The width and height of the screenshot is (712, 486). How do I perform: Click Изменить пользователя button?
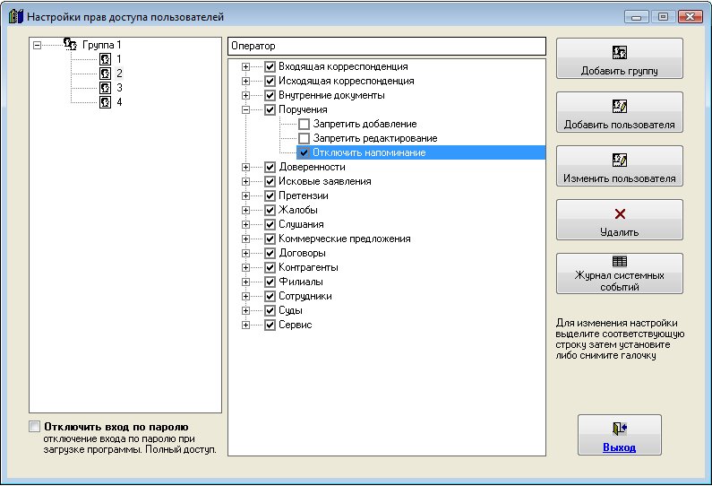click(620, 166)
